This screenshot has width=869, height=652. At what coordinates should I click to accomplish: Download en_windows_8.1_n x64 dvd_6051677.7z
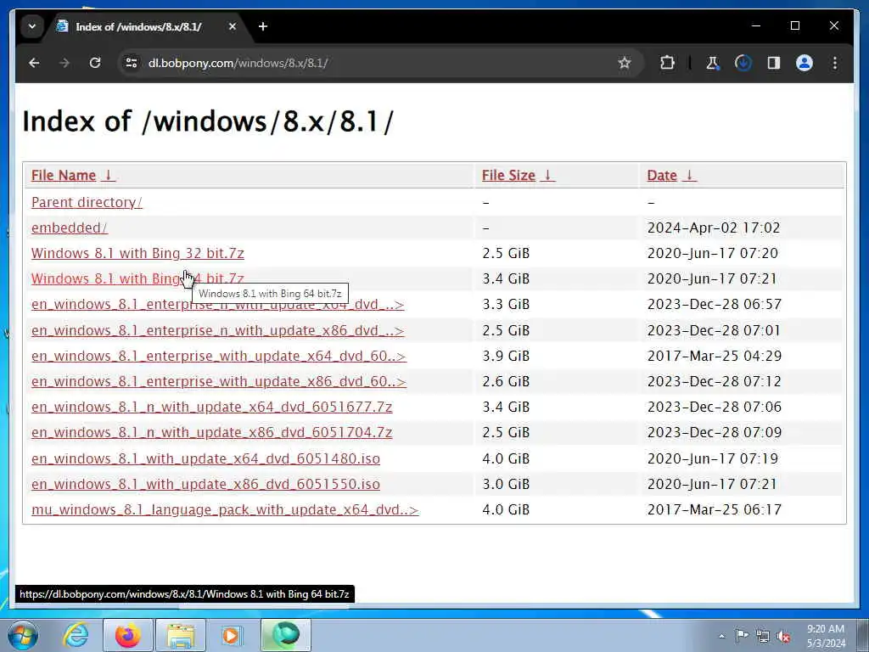click(211, 407)
